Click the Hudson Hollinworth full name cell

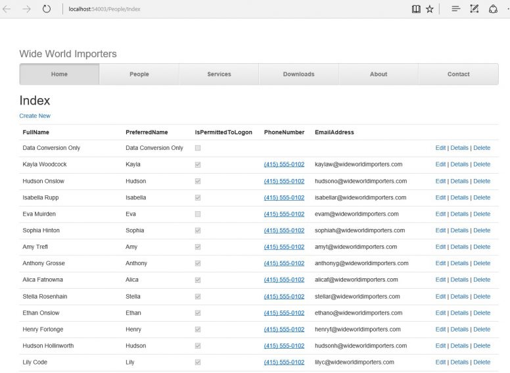pyautogui.click(x=48, y=345)
